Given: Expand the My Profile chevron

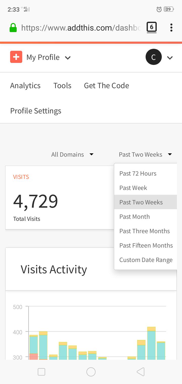Looking at the screenshot, I should 67,58.
